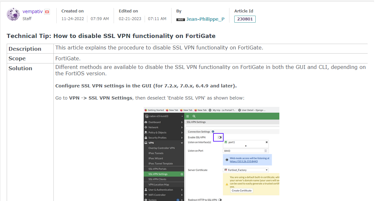Click the Listen on Port 8443 field
The image size is (384, 201).
[246, 151]
